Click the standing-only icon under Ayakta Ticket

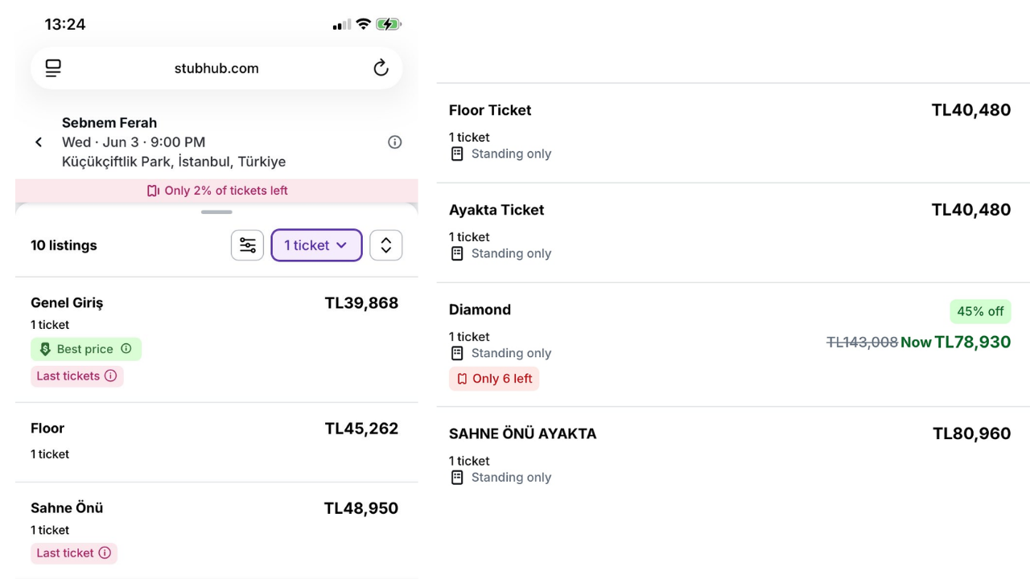coord(457,253)
